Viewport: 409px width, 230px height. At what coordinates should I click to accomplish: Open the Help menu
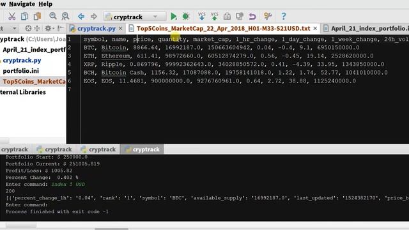[45, 4]
